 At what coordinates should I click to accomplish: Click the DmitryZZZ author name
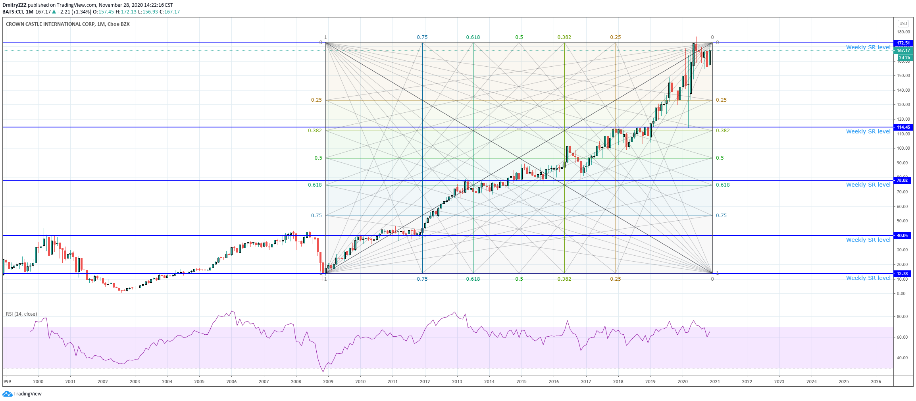pos(14,5)
